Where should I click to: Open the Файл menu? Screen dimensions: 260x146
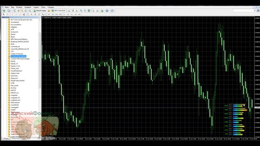point(7,7)
